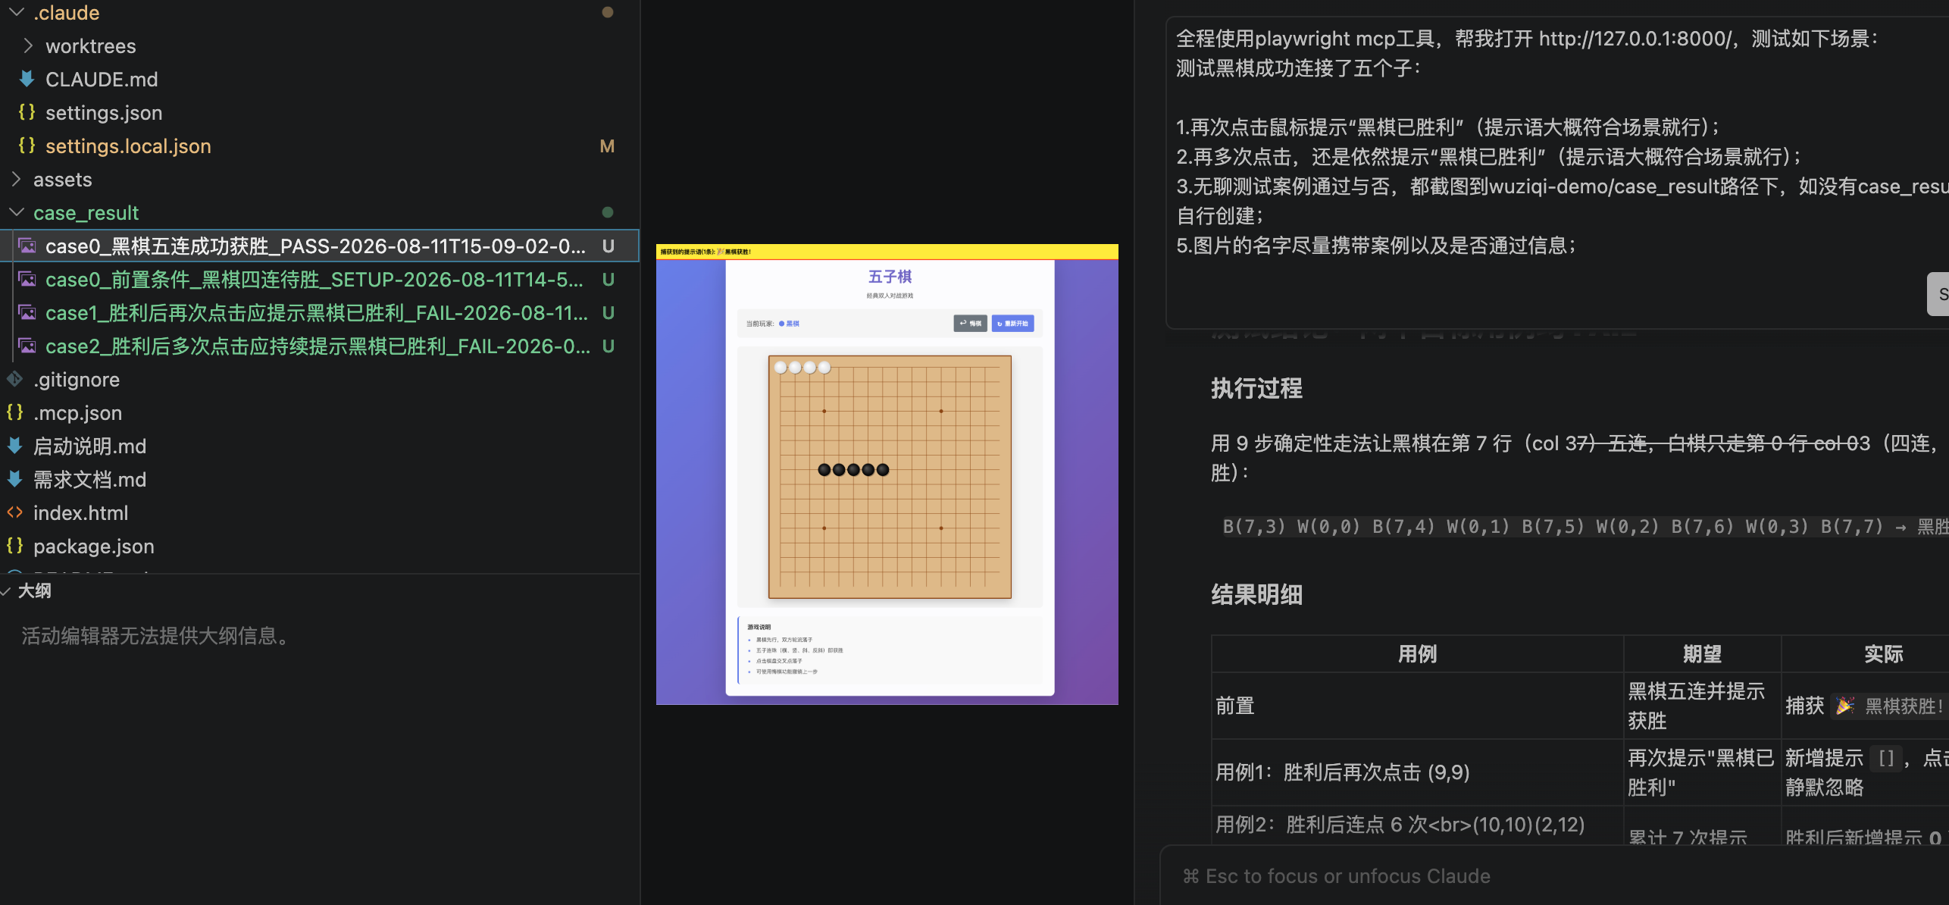Collapse the .claude folder chevron
The width and height of the screenshot is (1949, 905).
(16, 13)
